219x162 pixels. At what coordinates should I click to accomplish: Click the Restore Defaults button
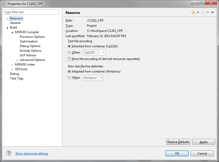coord(178,142)
